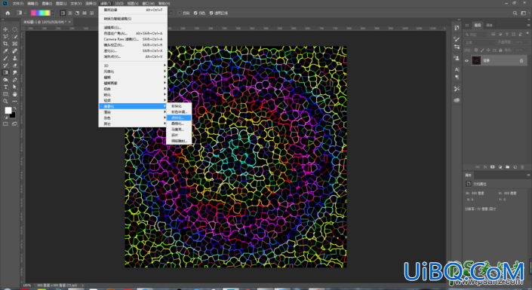Toggle pixel layer filter icon
The image size is (532, 290).
[494, 34]
